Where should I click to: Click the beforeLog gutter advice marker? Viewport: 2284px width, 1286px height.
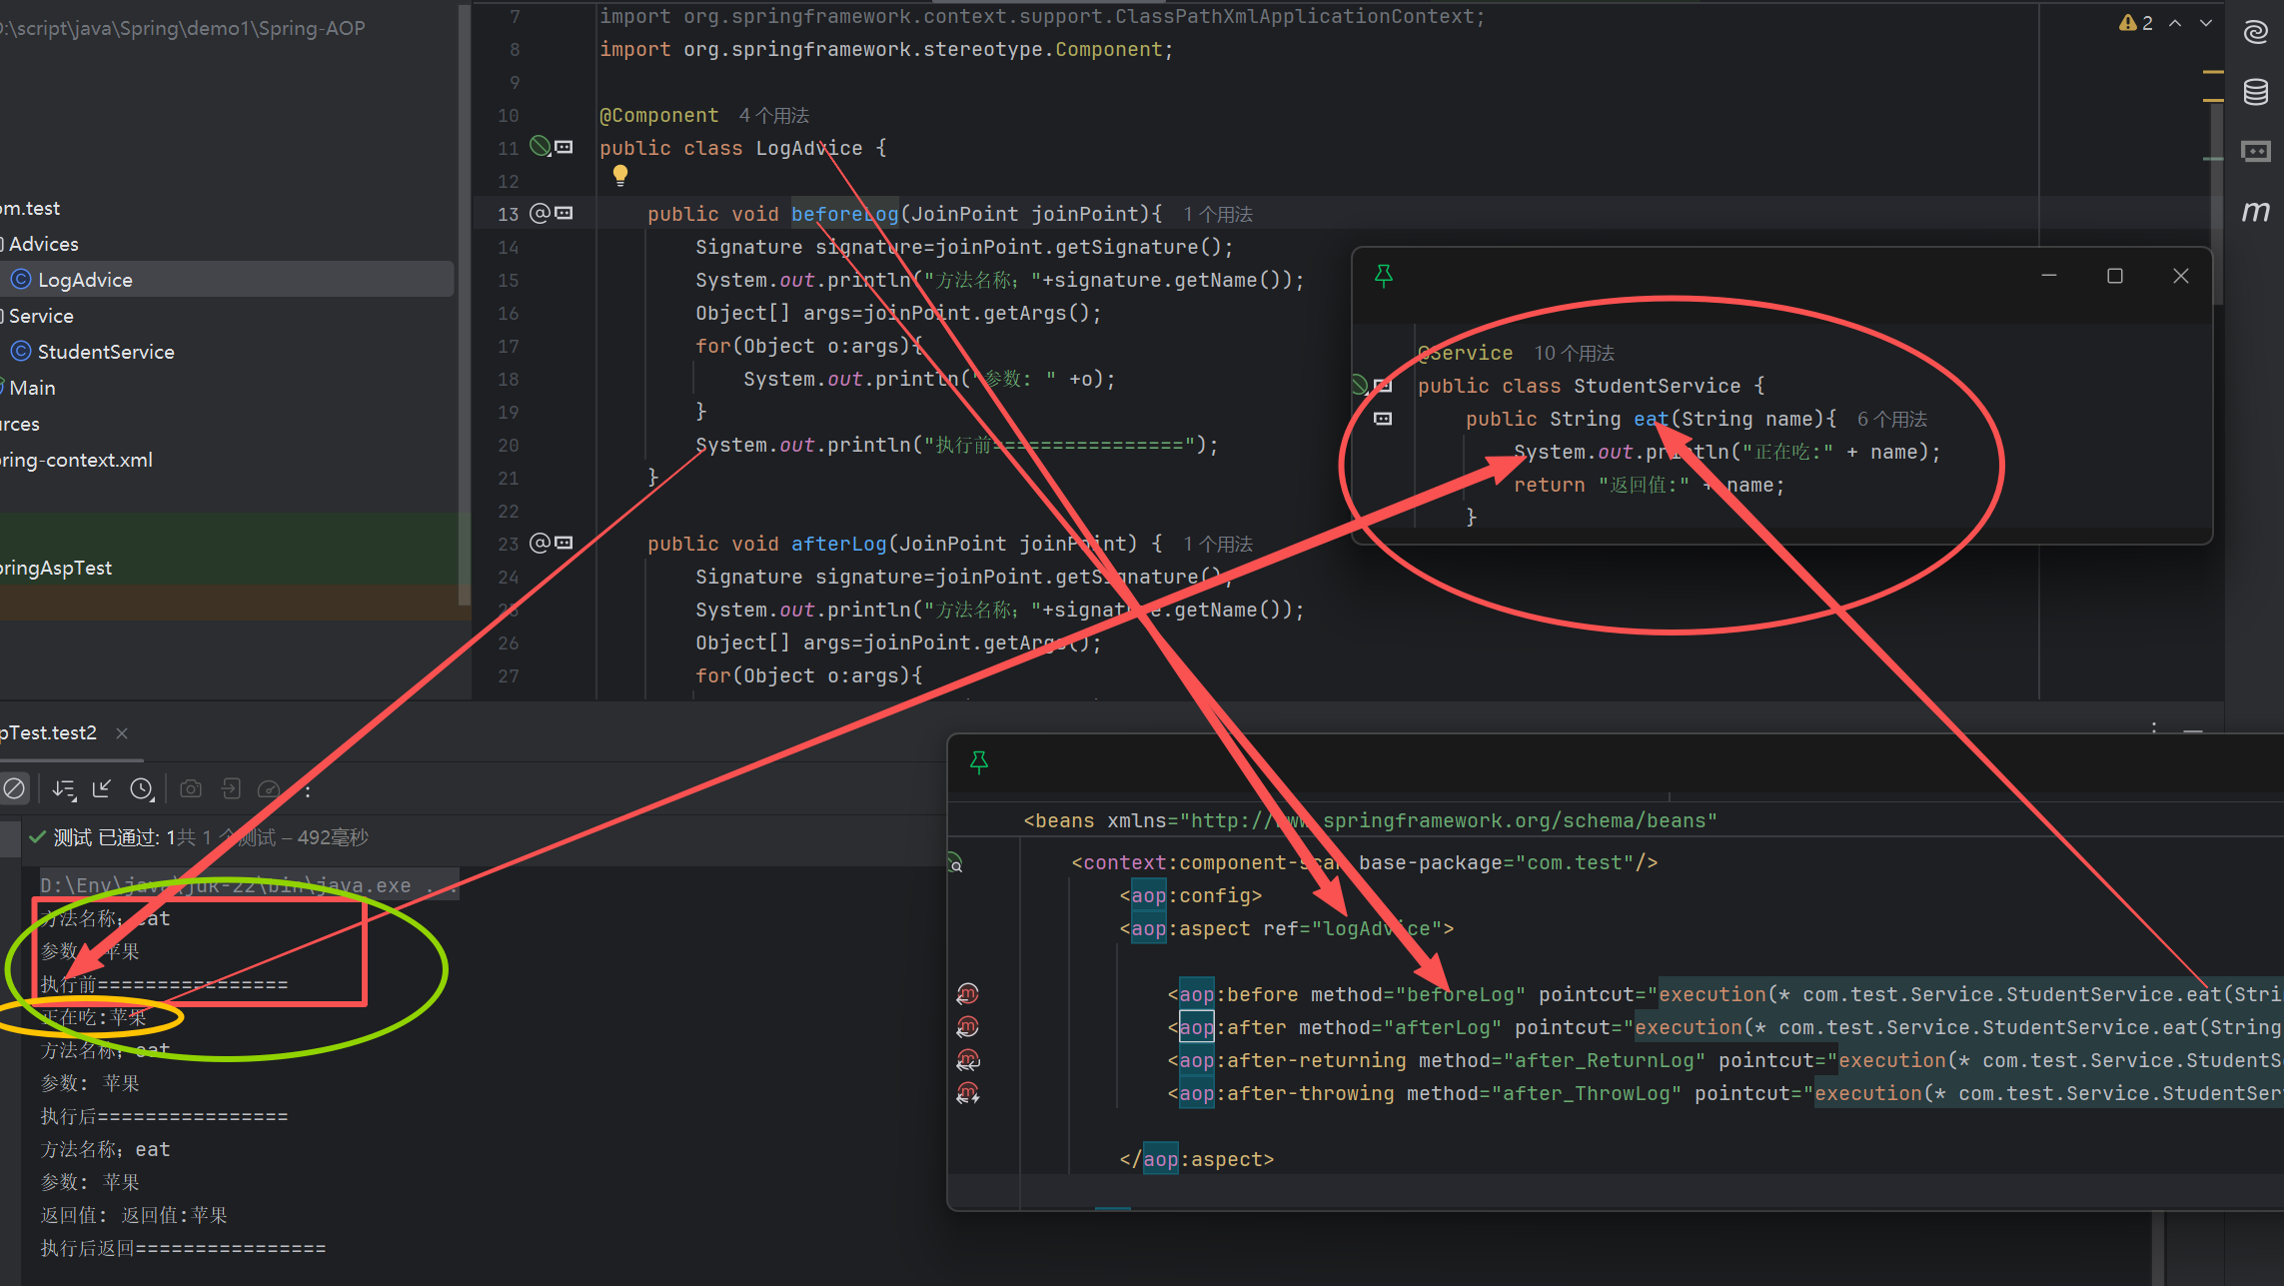pos(540,213)
